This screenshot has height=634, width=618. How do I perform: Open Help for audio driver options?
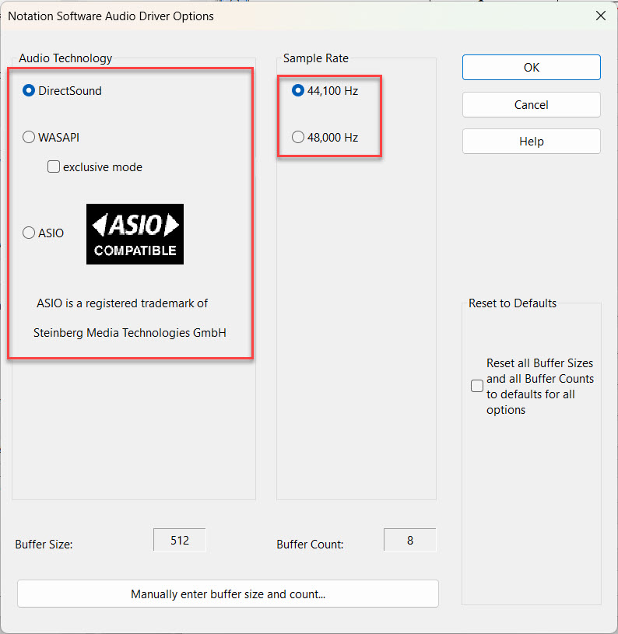point(531,142)
